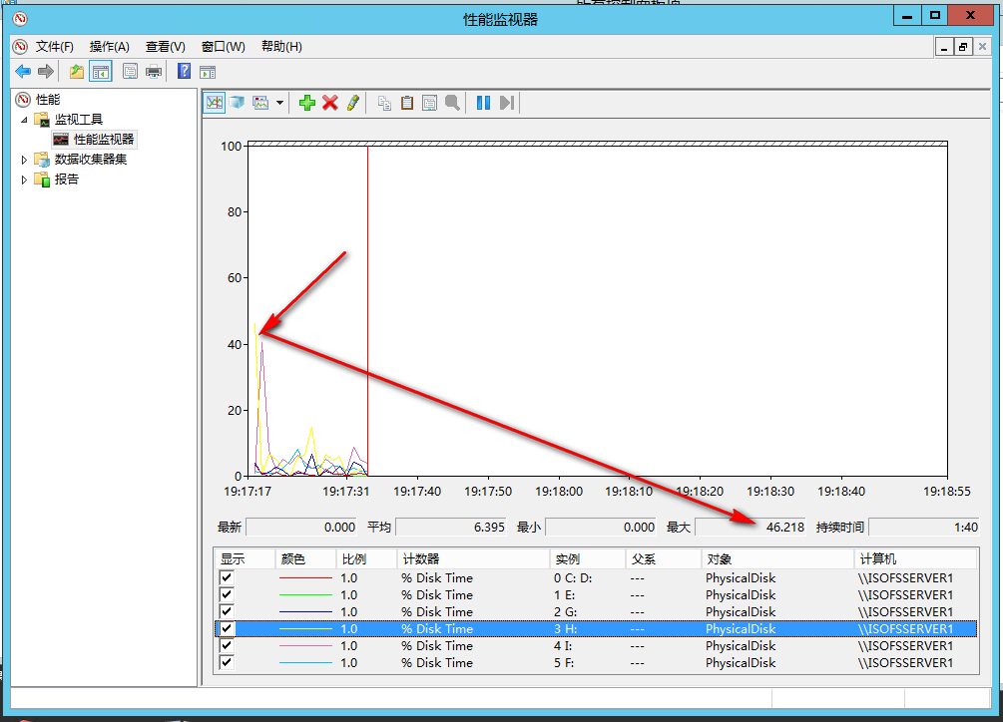Delete selected counter with red X icon
The image size is (1003, 722).
click(x=330, y=103)
